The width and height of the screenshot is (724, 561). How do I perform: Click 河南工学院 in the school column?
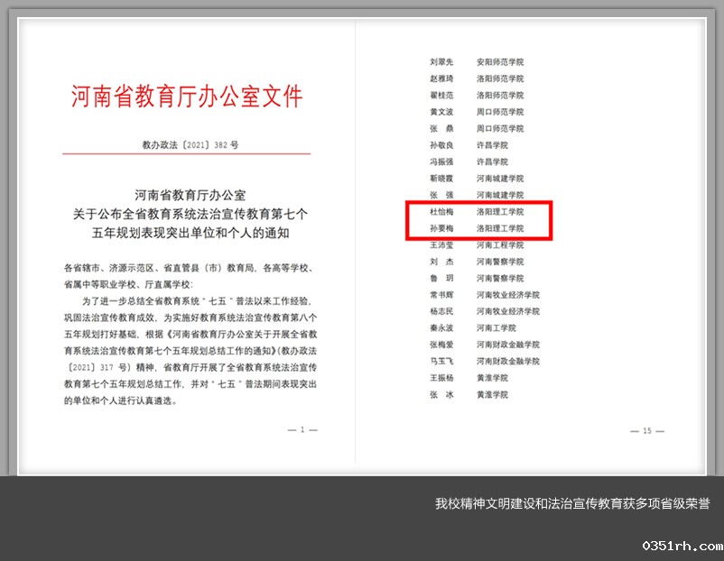[496, 328]
